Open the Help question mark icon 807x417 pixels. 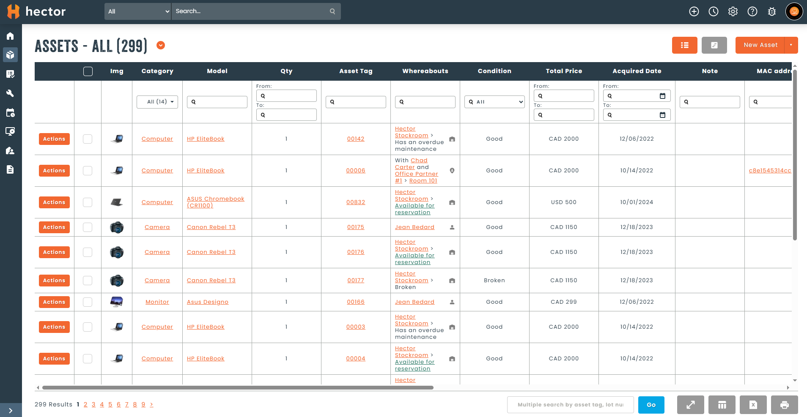point(752,11)
